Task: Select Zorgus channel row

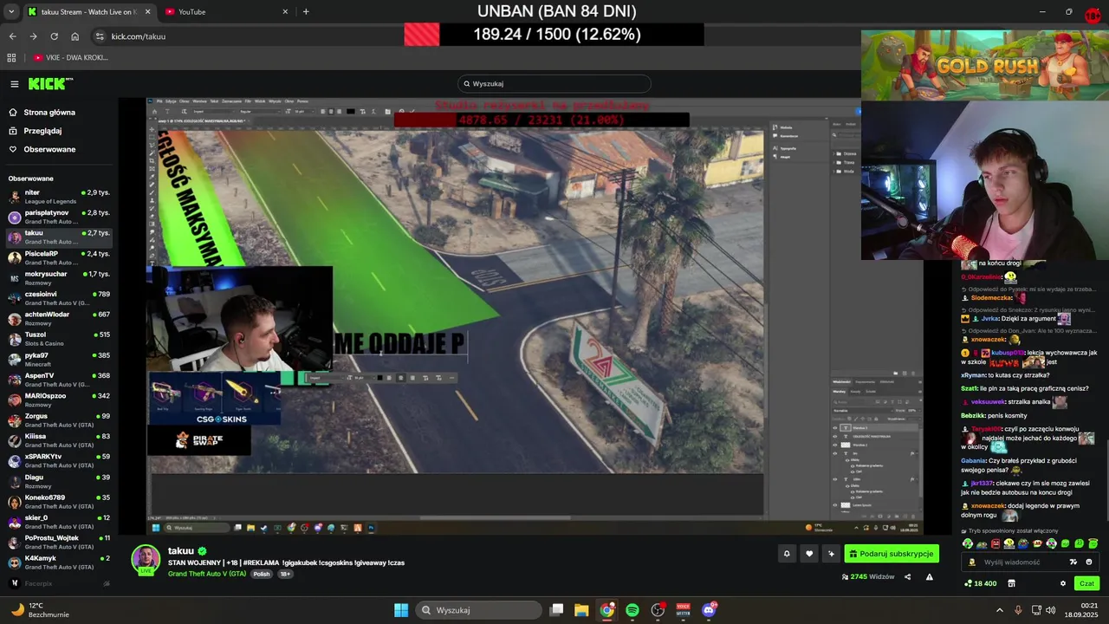Action: click(59, 419)
